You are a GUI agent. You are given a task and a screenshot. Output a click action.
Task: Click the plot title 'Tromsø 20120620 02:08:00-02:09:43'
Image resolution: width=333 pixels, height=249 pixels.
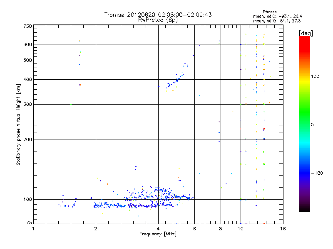pyautogui.click(x=158, y=15)
